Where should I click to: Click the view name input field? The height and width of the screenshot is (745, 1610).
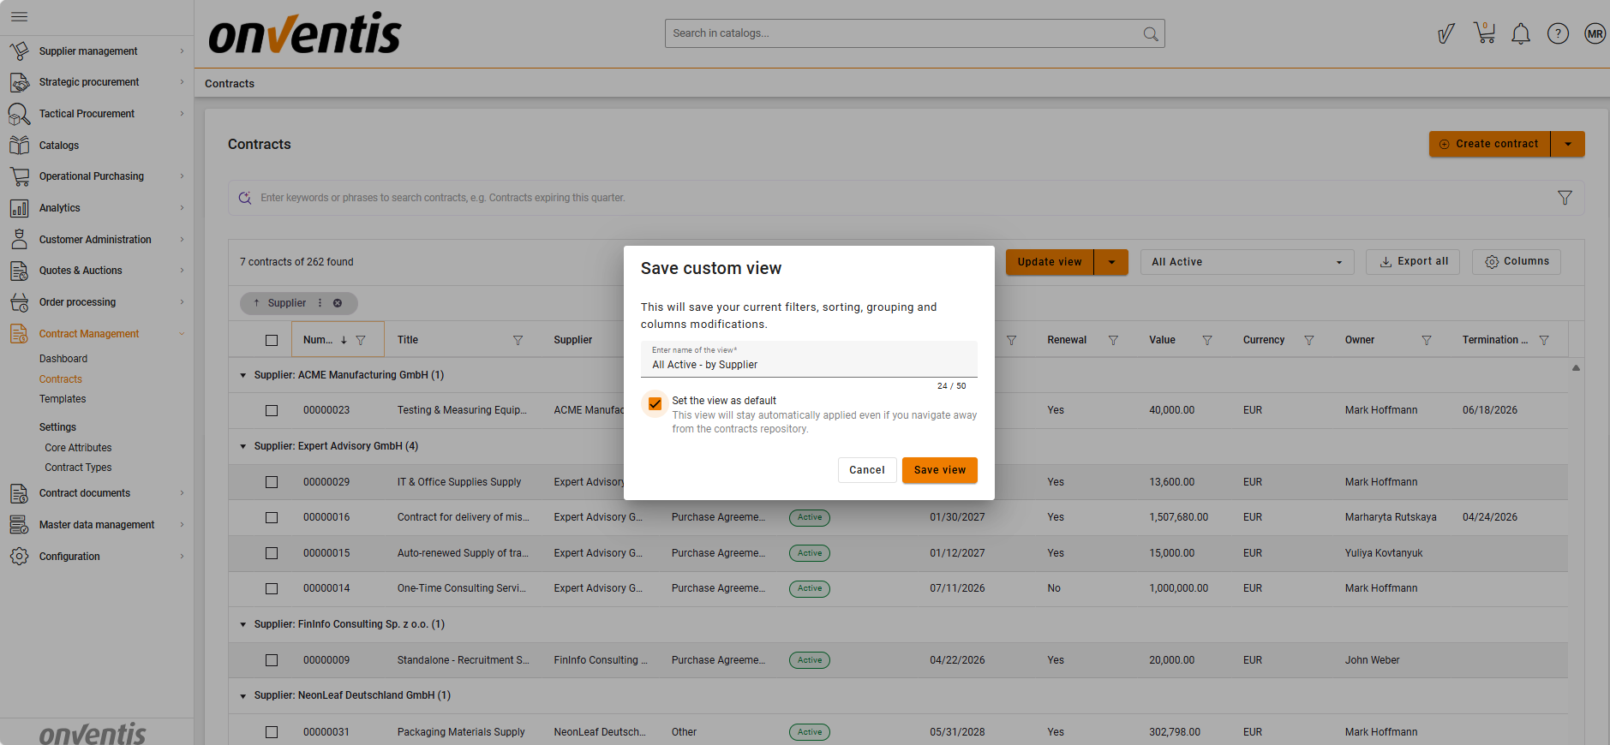(x=808, y=365)
